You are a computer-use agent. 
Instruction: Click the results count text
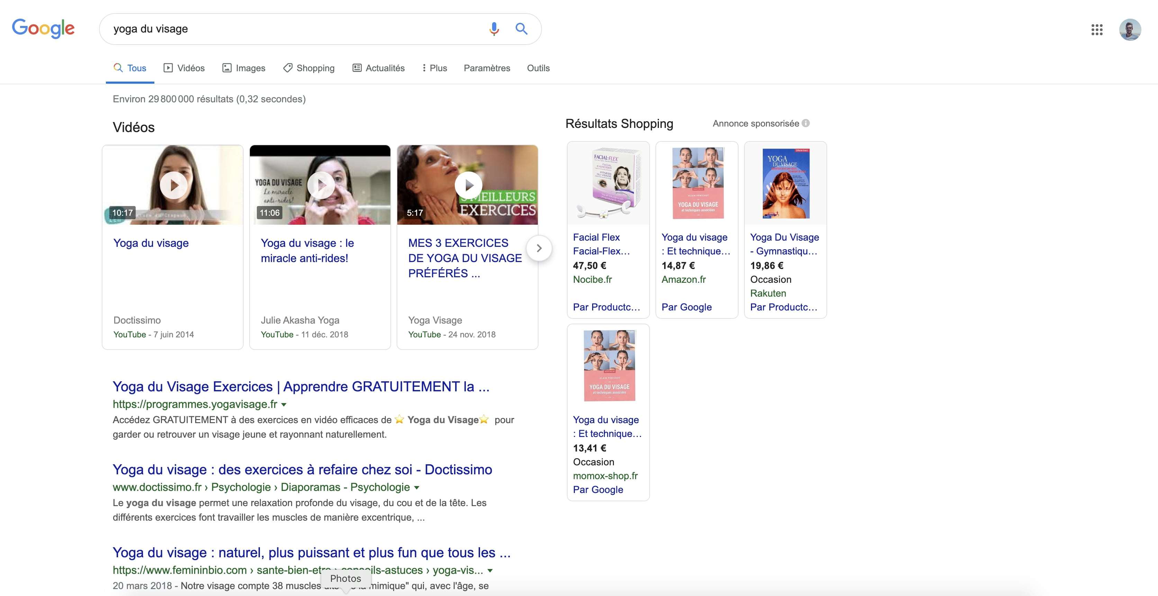click(x=209, y=99)
